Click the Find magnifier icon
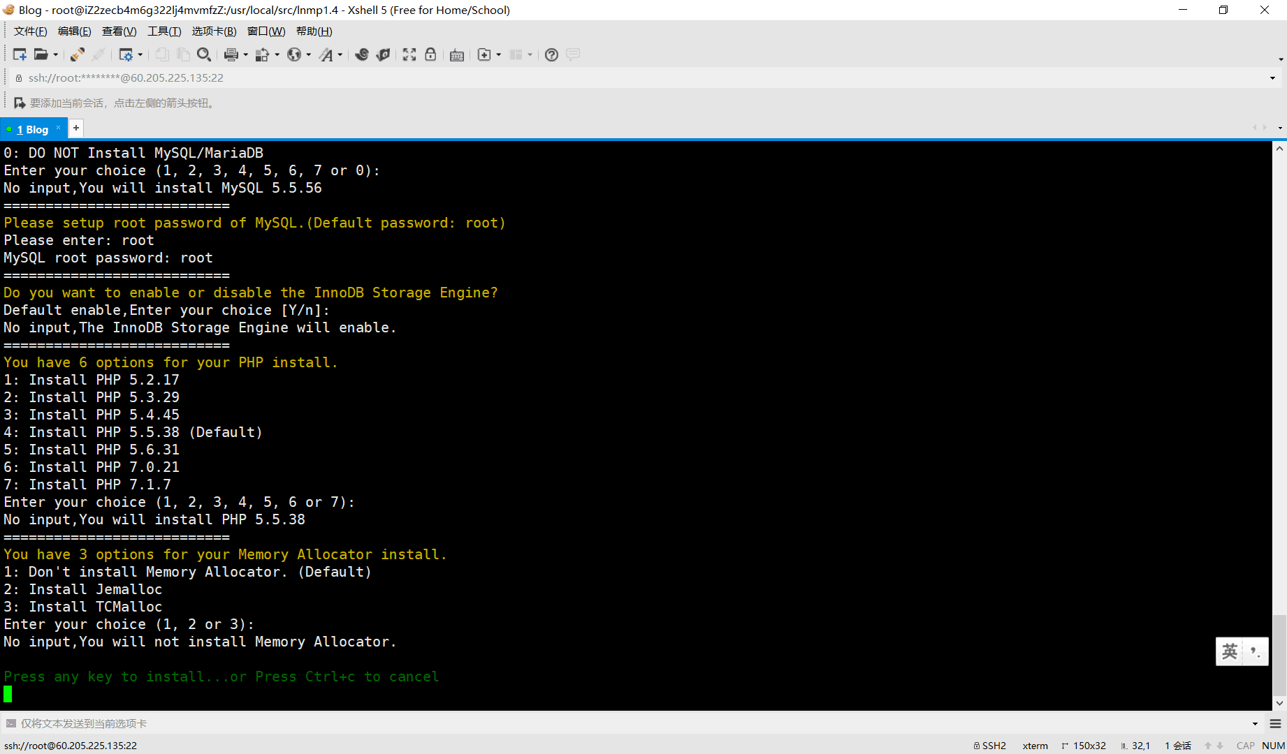Image resolution: width=1287 pixels, height=754 pixels. 204,54
